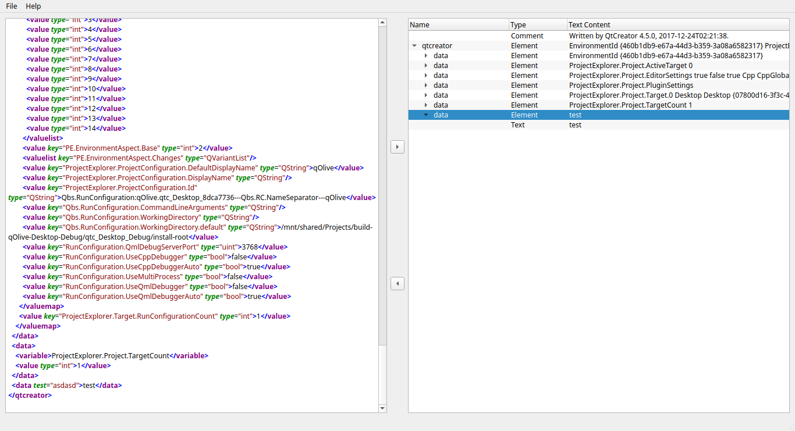
Task: Click the Qbs.RunConfiguration.WorkingDirectory.default line
Action: [x=190, y=232]
